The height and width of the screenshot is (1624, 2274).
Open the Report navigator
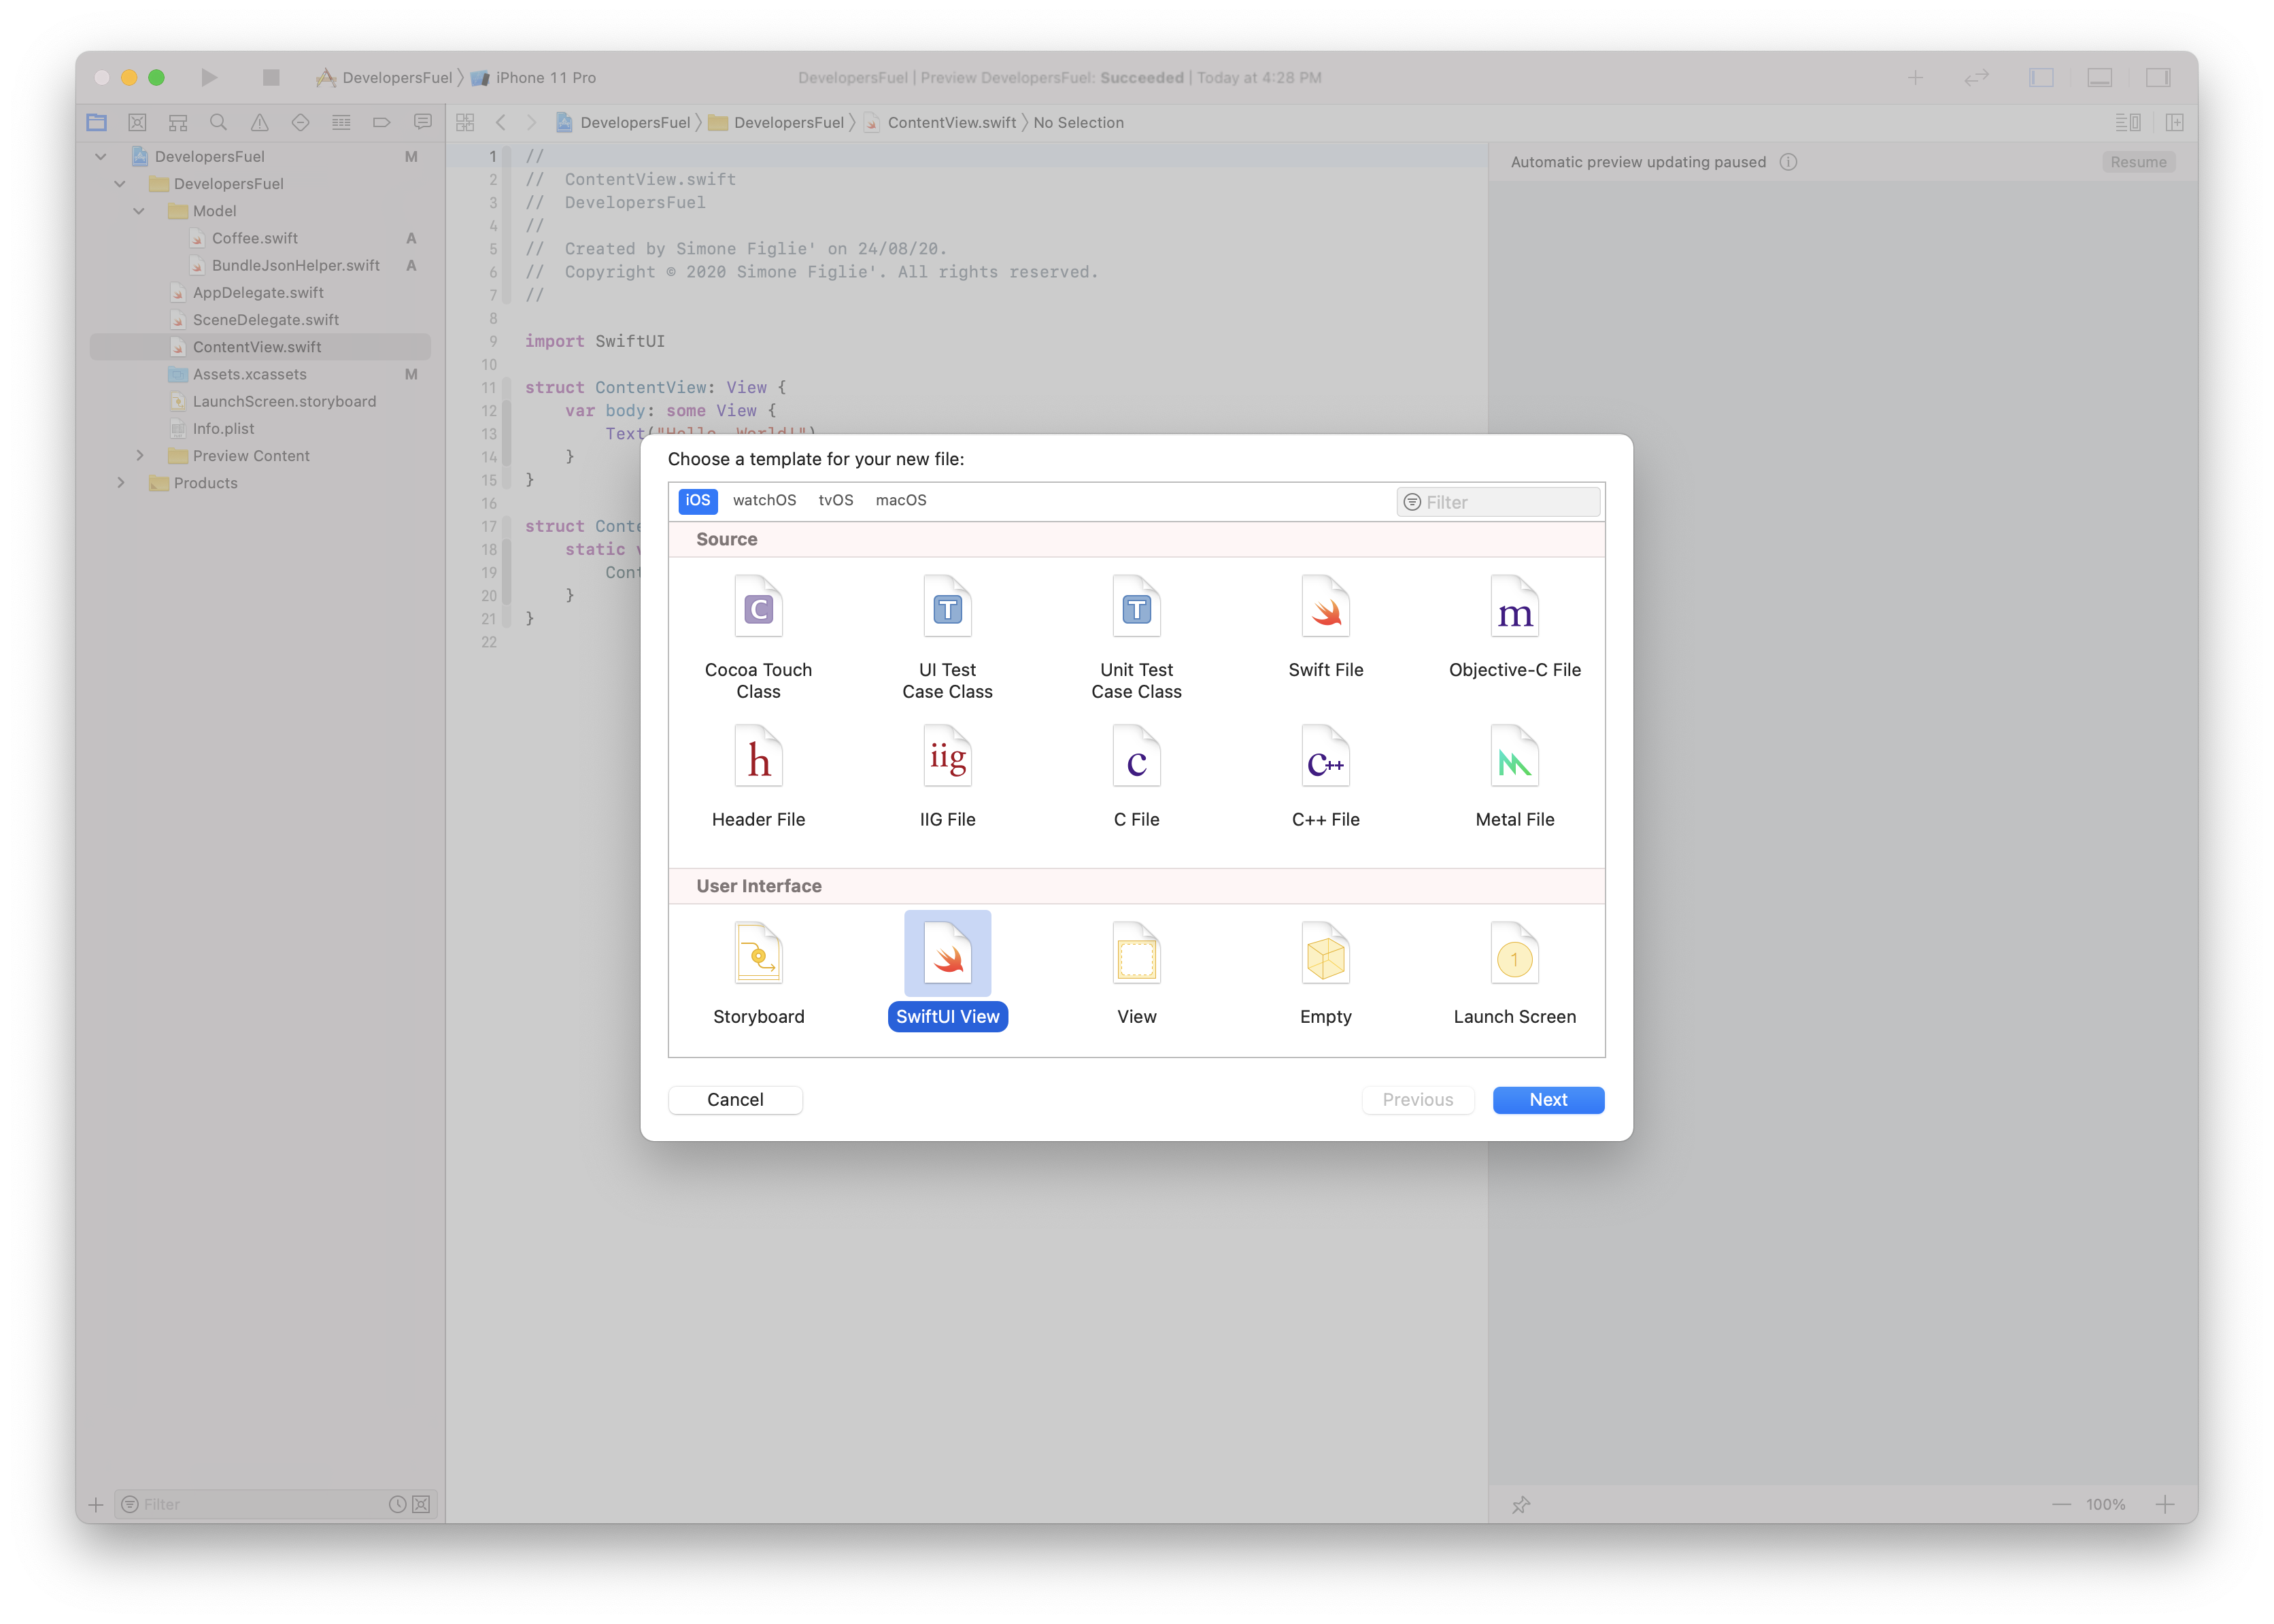click(x=423, y=122)
